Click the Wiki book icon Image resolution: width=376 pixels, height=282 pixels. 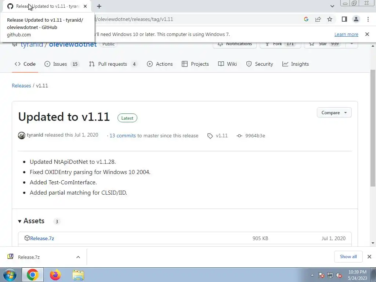coord(221,64)
